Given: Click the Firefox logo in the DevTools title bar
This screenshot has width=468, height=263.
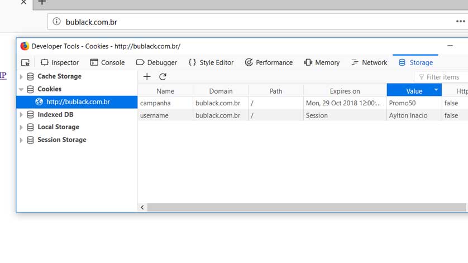Looking at the screenshot, I should [x=25, y=46].
